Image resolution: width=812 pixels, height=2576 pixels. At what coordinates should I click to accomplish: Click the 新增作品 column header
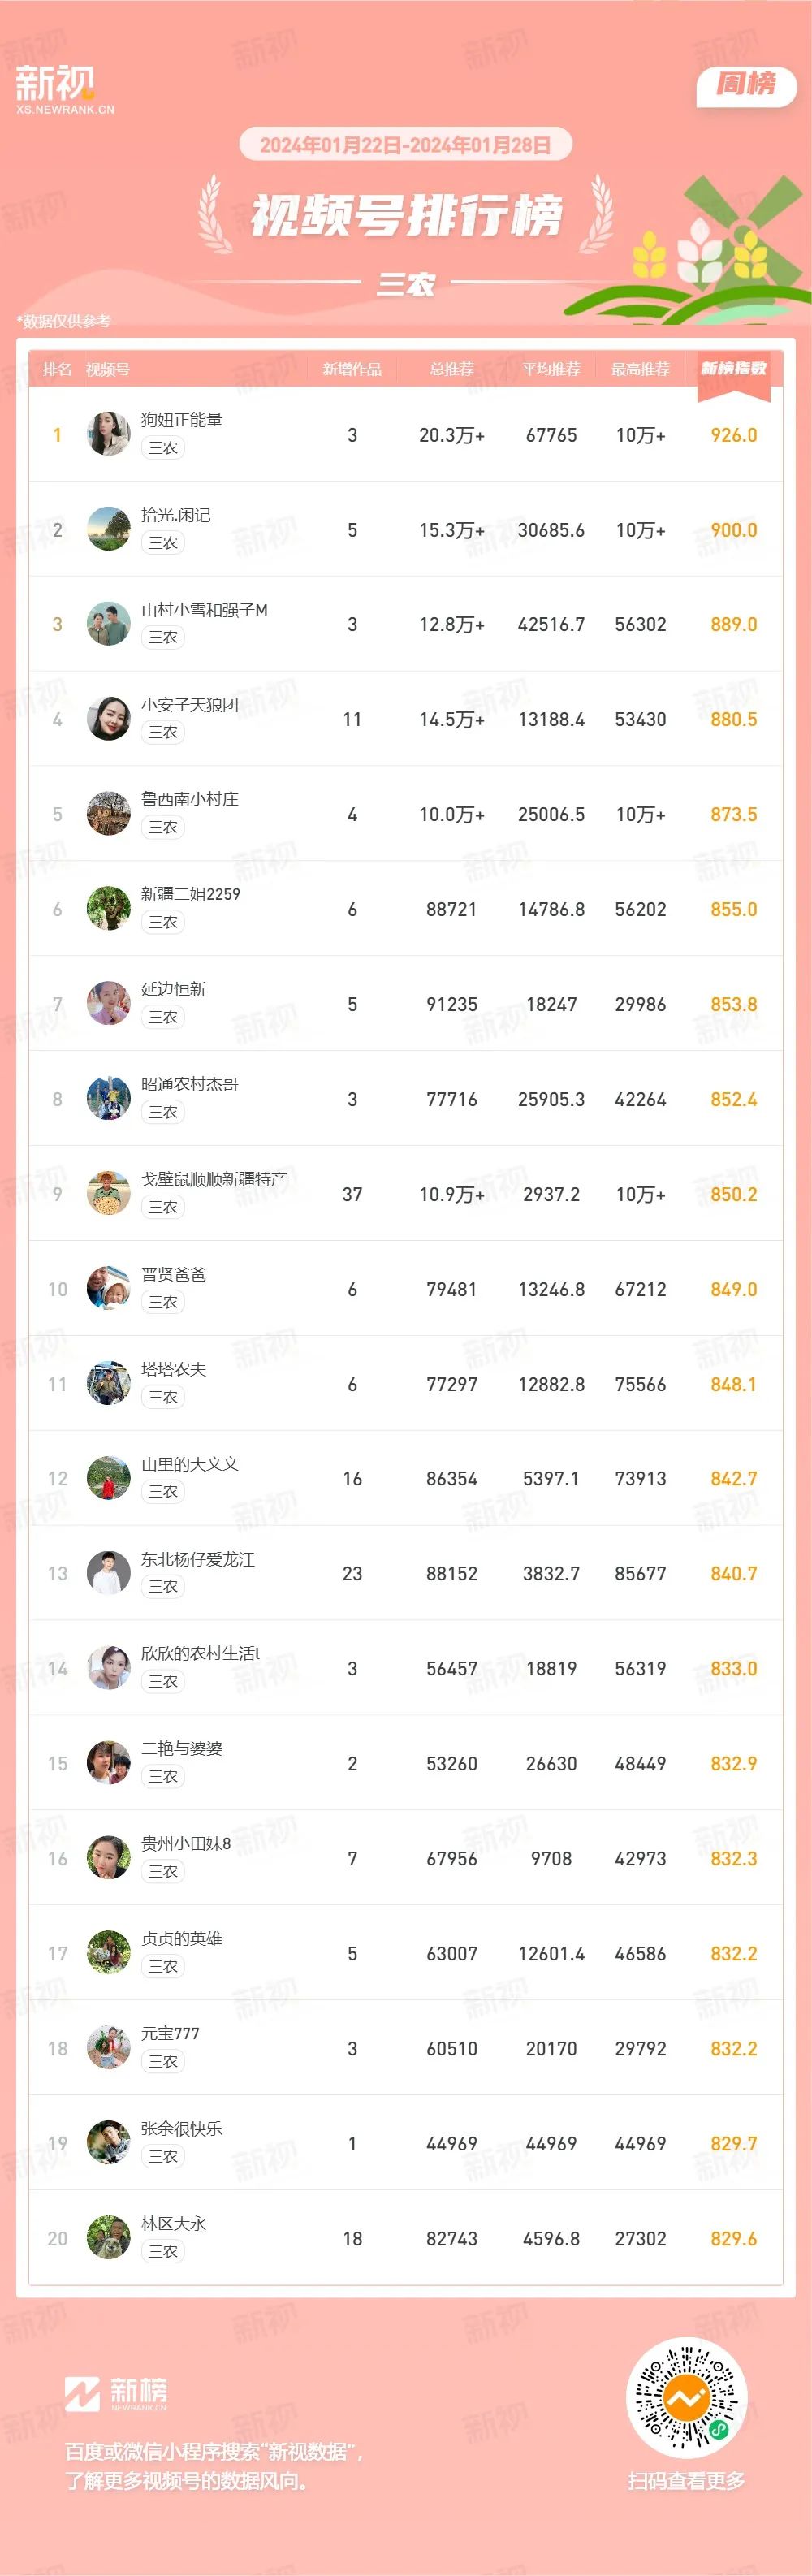click(352, 369)
